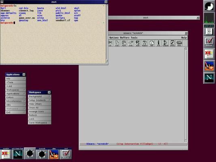The image size is (216, 162).
Task: Click the News icon in XEmacs toolbar
Action: (x=180, y=43)
